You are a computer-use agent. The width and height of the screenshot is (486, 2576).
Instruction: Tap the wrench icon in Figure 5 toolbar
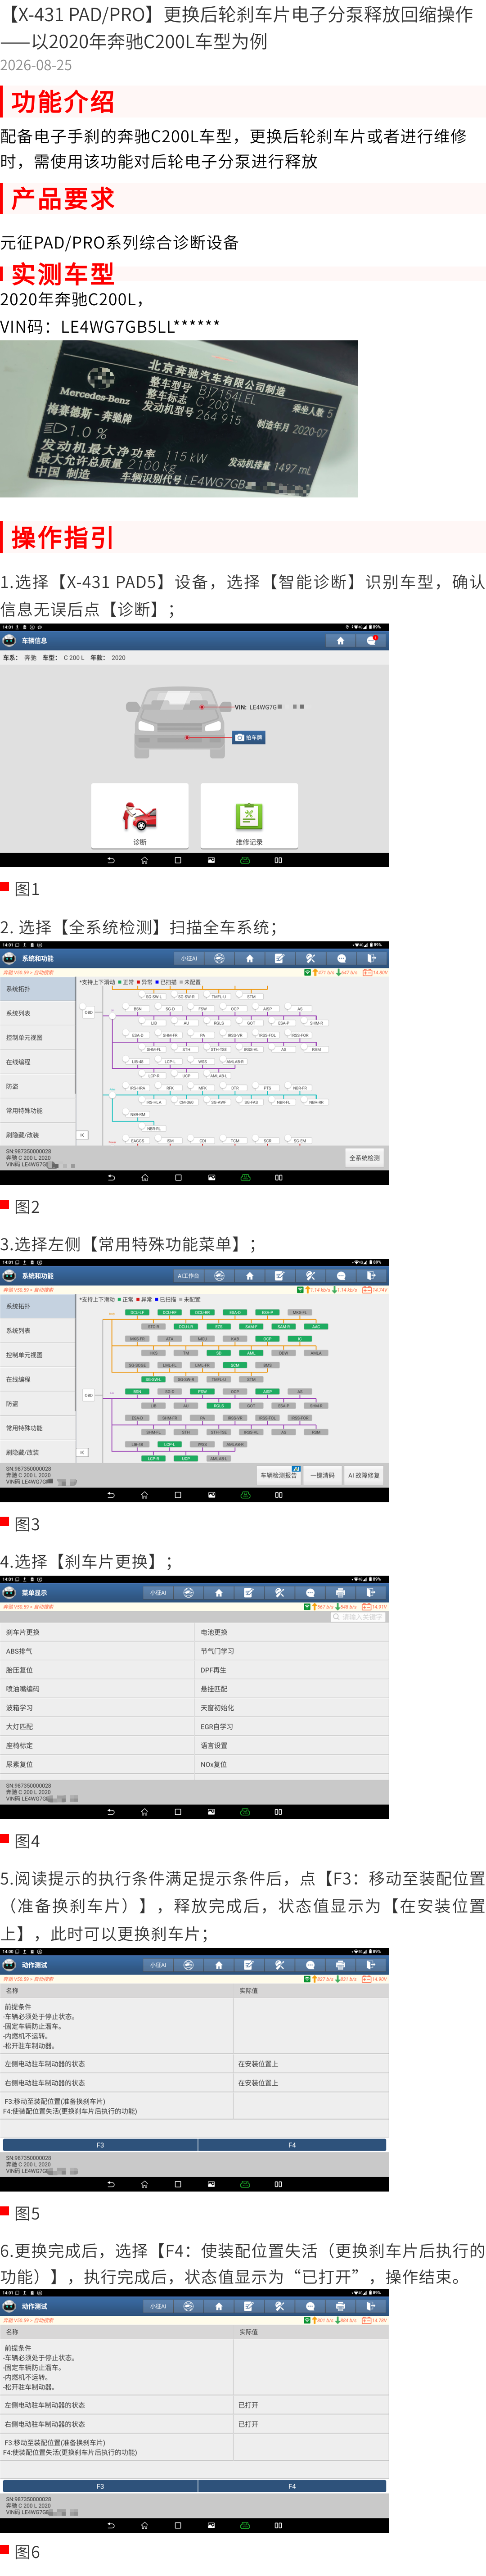point(280,1965)
